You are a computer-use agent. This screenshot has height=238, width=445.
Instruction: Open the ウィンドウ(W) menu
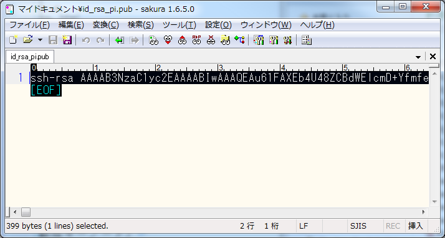click(x=266, y=25)
